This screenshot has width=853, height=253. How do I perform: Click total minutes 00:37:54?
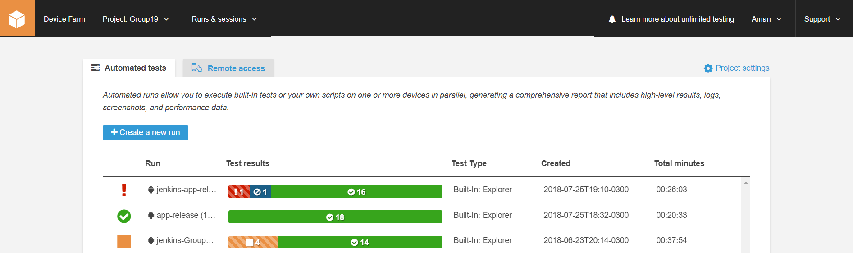671,240
